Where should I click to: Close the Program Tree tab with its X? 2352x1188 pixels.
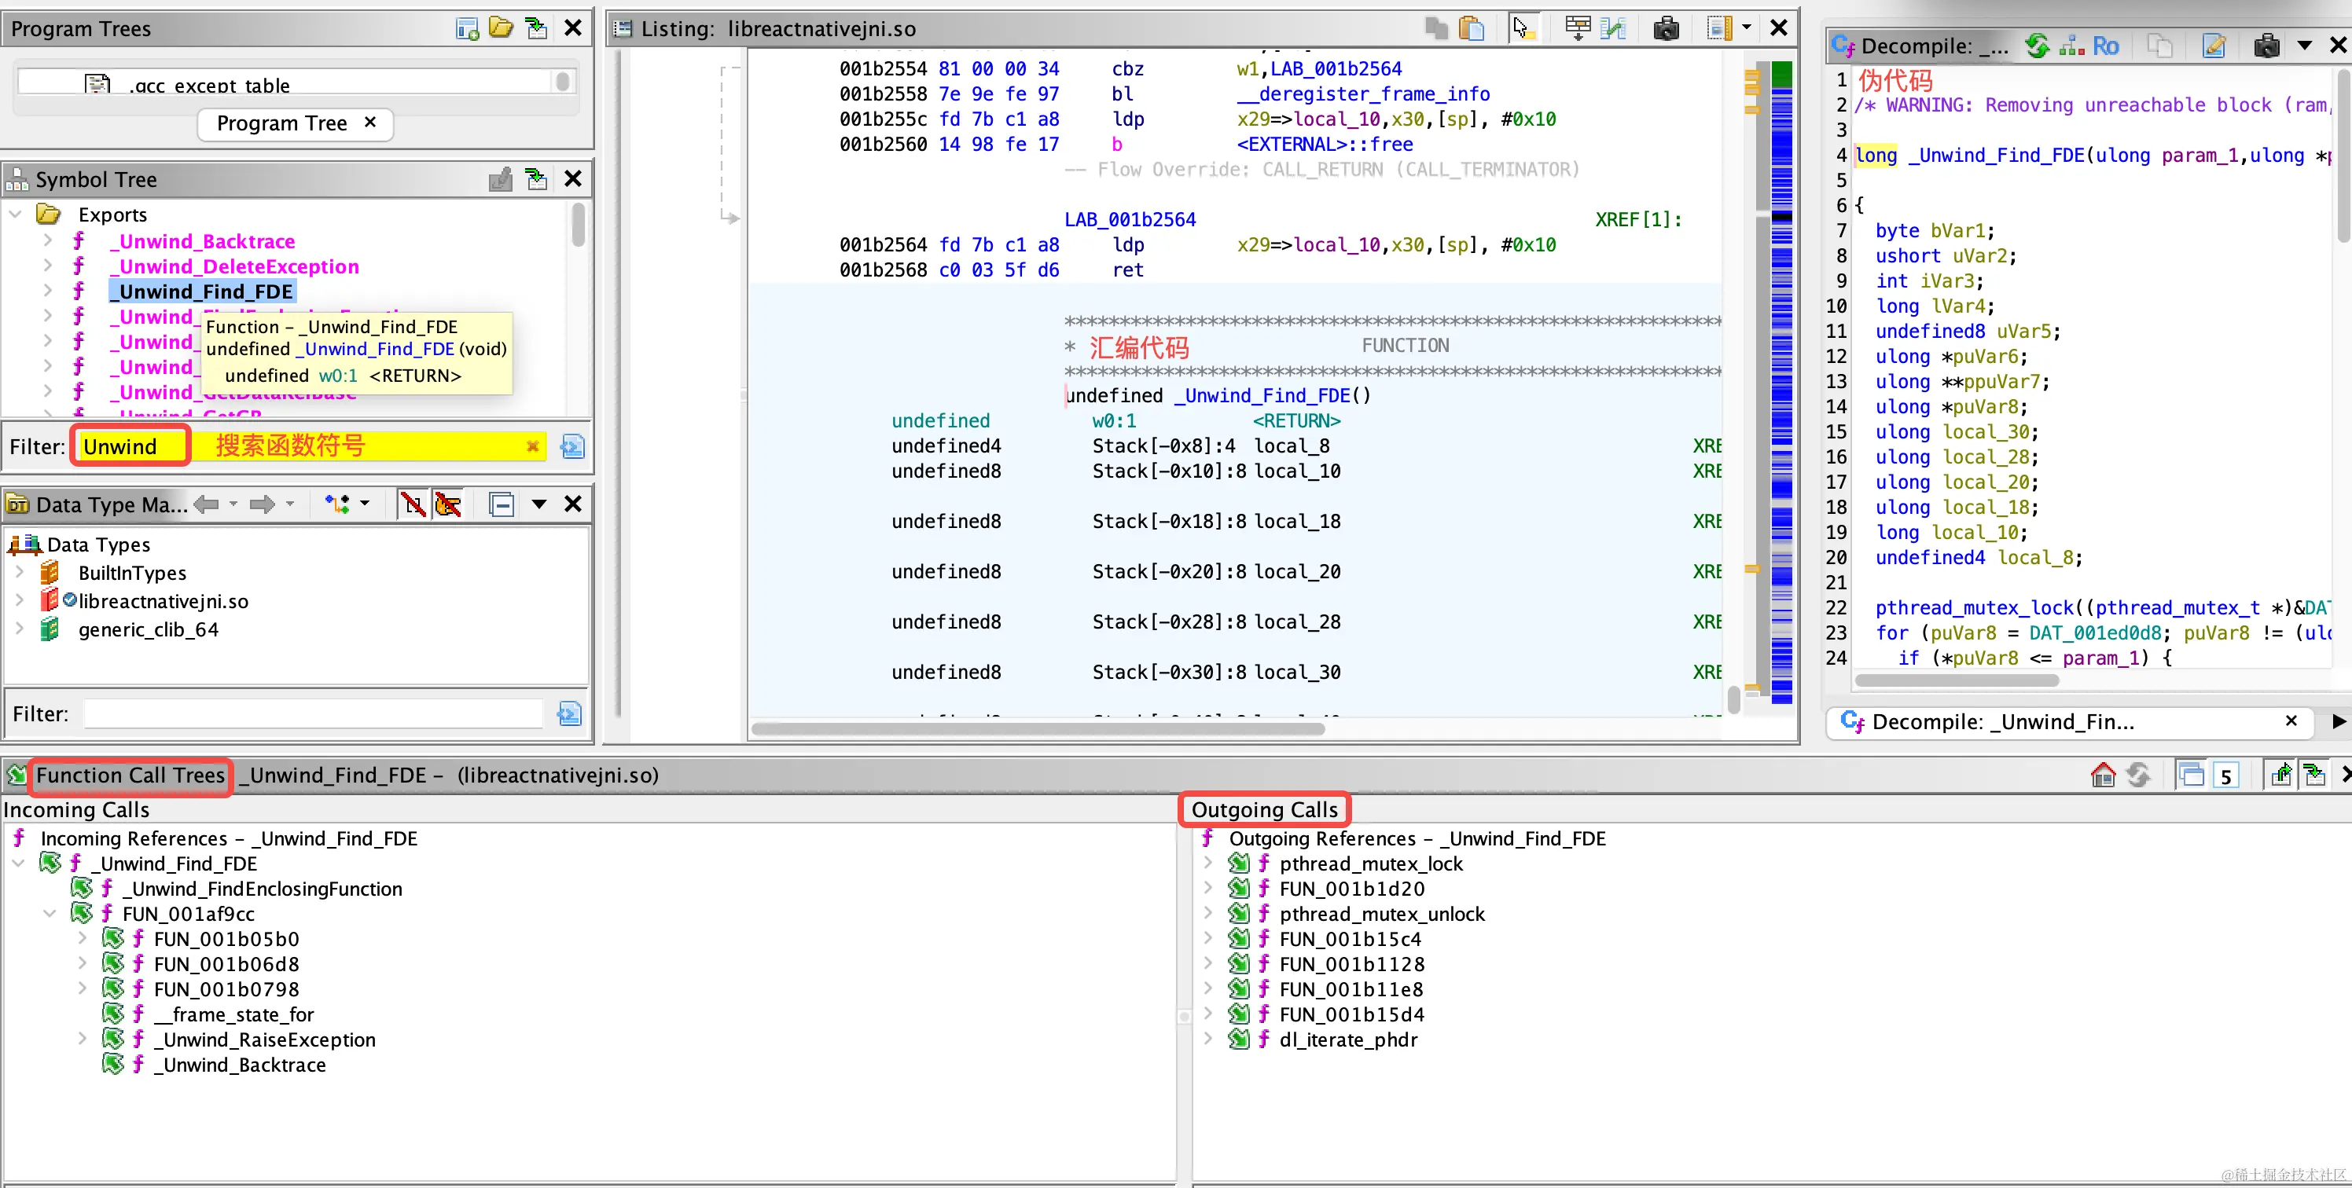click(369, 121)
